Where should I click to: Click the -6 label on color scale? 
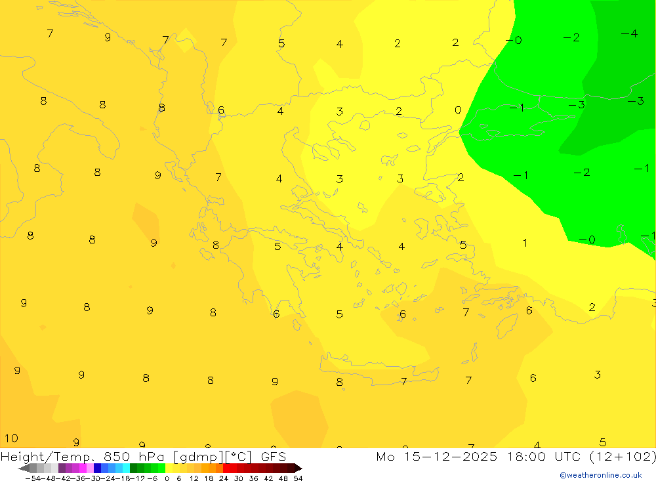pos(152,478)
